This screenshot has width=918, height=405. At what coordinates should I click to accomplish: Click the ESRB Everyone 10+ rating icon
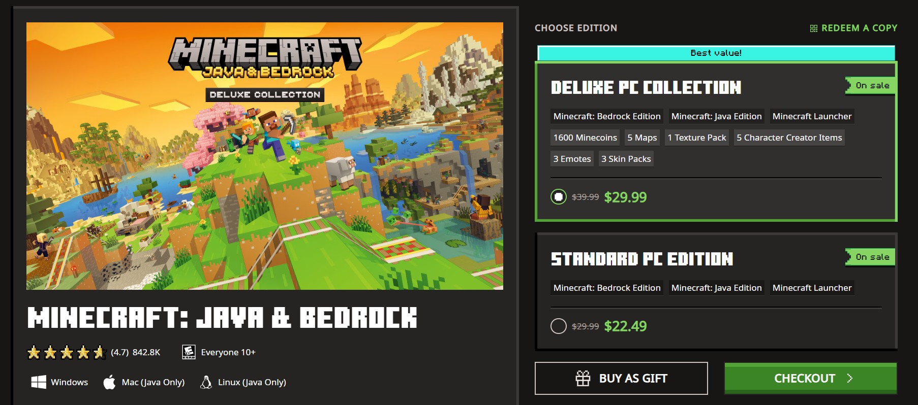[189, 352]
